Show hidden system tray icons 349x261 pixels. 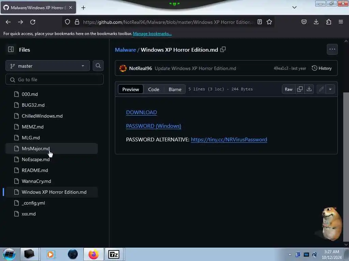[290, 255]
